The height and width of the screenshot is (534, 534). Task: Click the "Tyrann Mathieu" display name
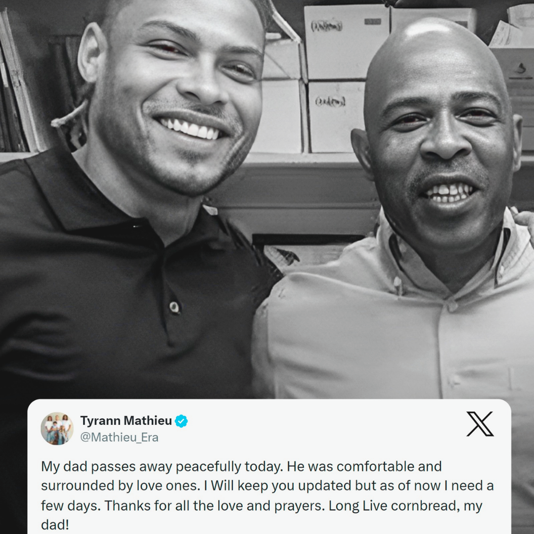(x=126, y=421)
